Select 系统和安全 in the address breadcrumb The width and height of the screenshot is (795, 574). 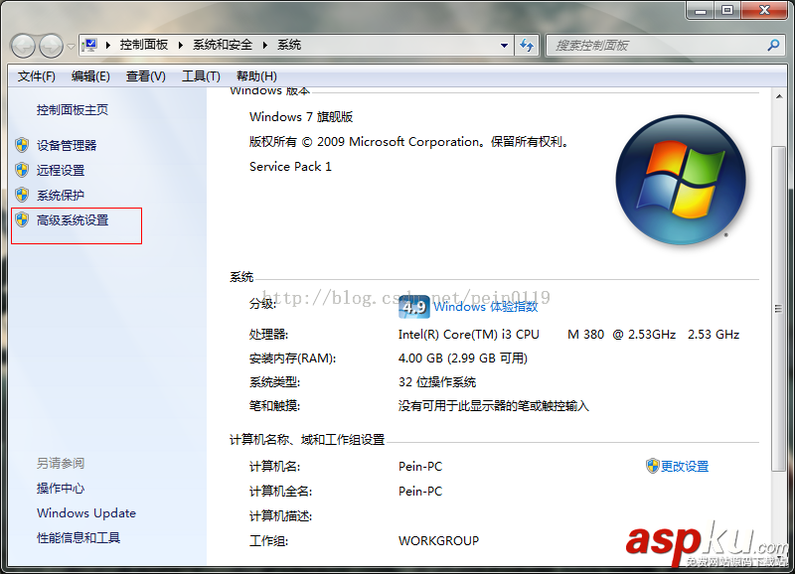pos(222,45)
